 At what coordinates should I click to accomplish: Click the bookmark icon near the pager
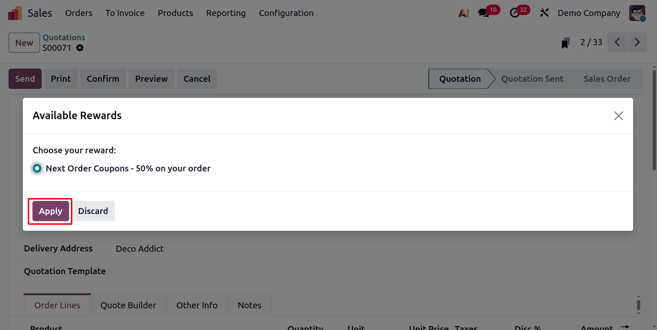[x=565, y=43]
